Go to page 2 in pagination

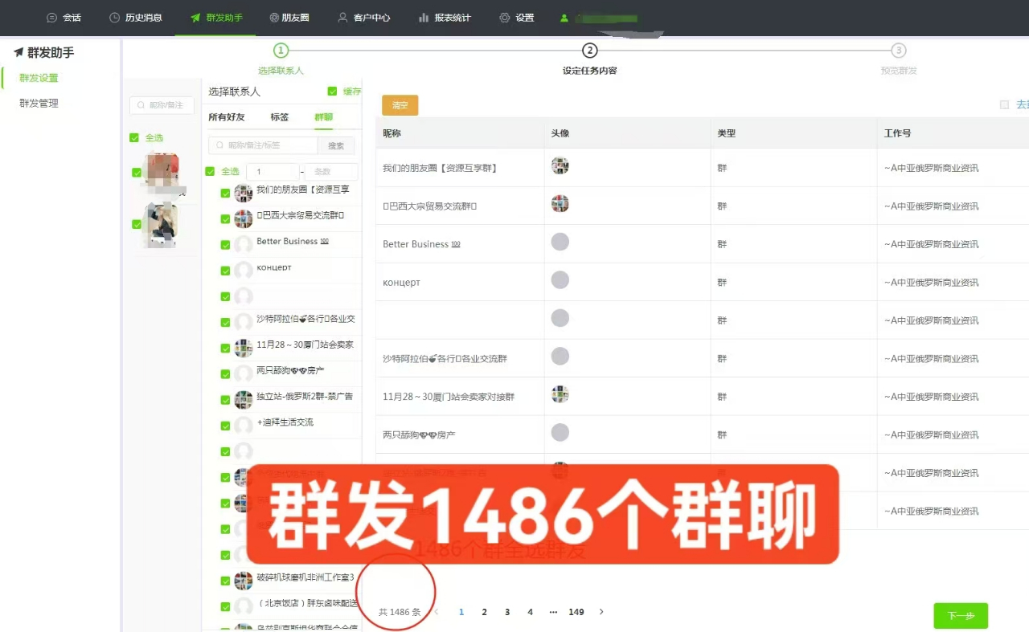(484, 612)
